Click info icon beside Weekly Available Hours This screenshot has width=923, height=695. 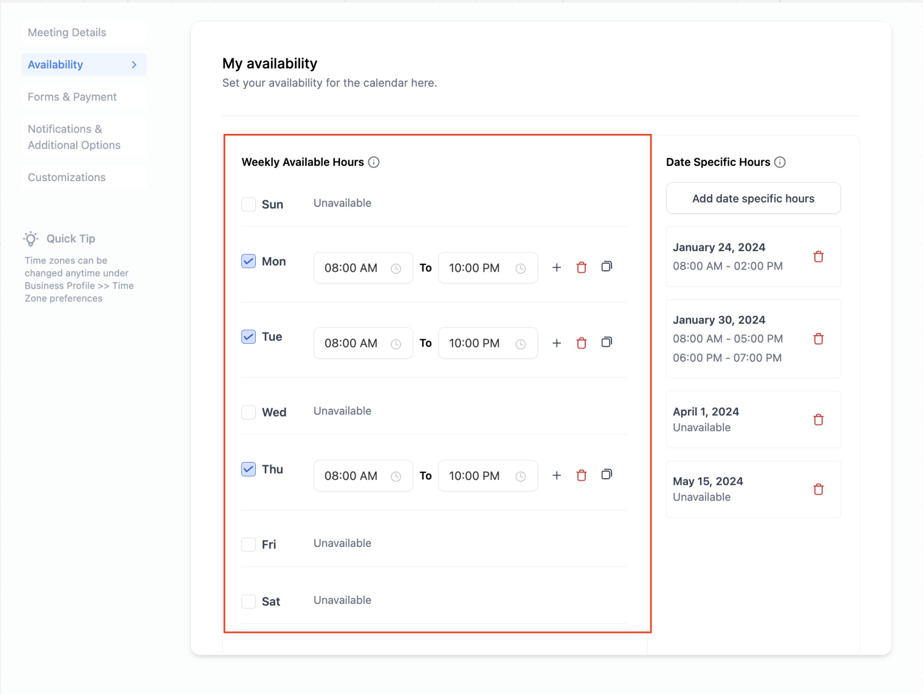click(x=374, y=162)
